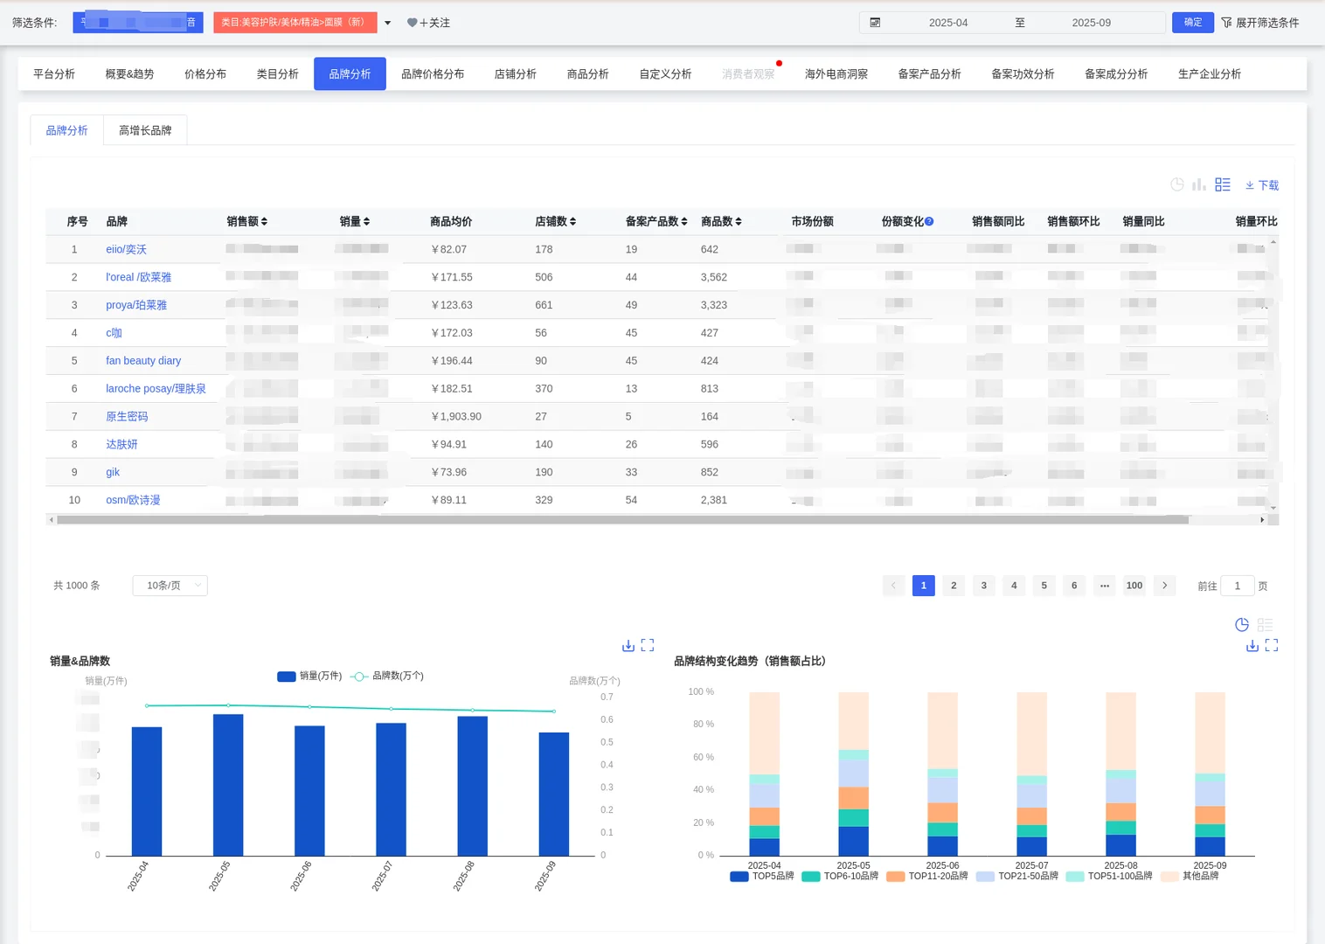Go to the next page arrow

1164,586
